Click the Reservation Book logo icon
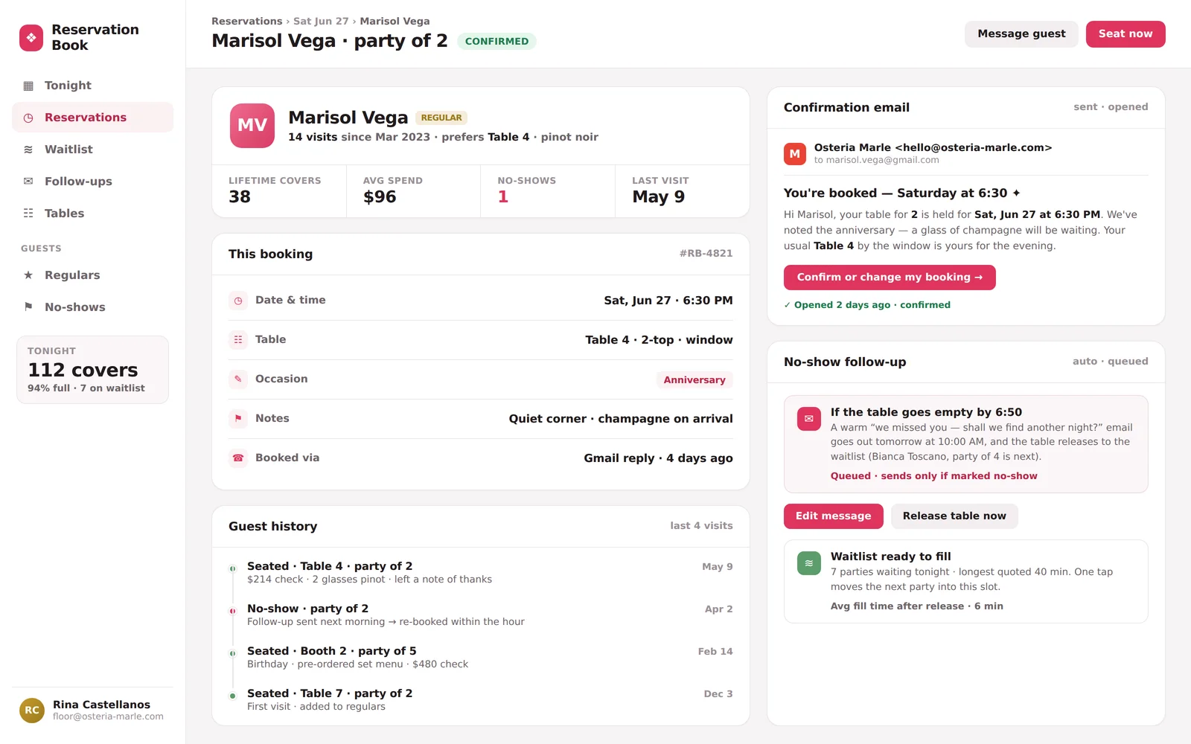The height and width of the screenshot is (744, 1191). pos(31,37)
